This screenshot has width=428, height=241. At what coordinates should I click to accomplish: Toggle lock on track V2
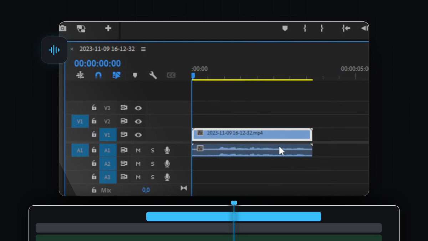94,121
